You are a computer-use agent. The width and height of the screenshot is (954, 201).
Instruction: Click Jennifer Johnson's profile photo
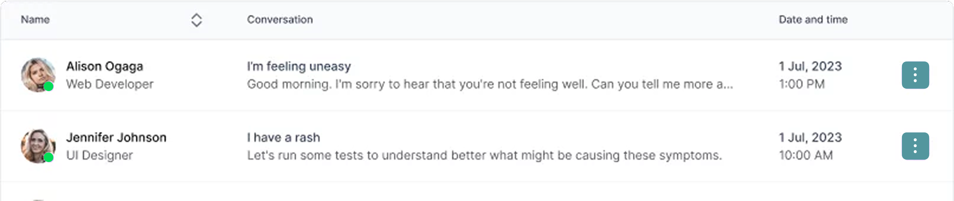[36, 145]
